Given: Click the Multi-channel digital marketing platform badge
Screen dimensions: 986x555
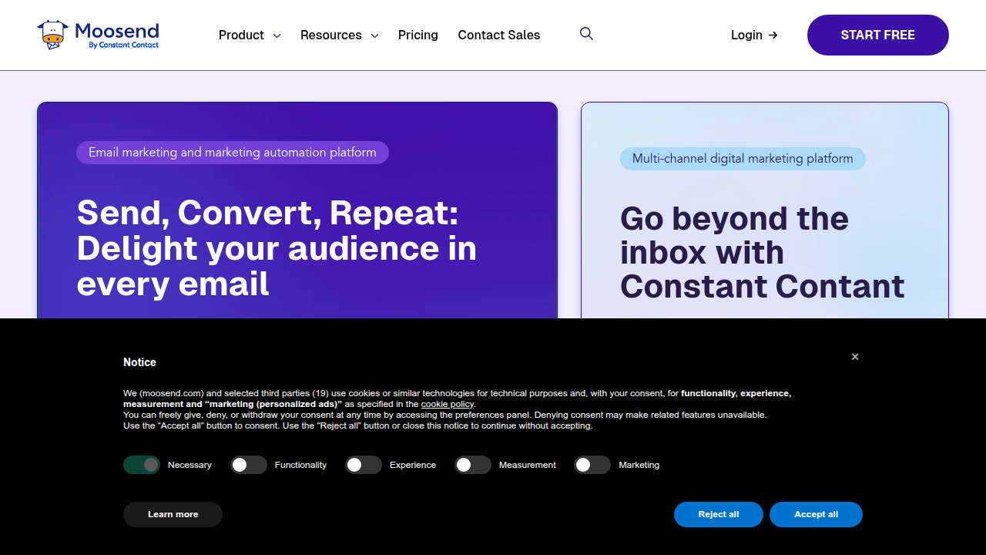Looking at the screenshot, I should (743, 159).
